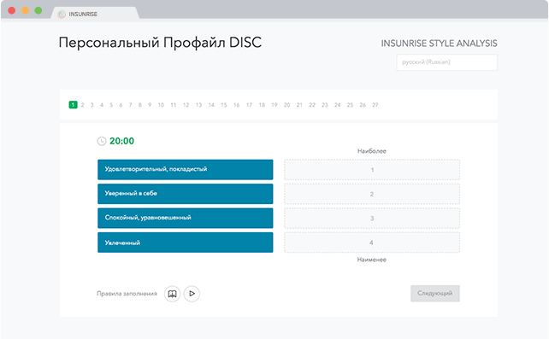Select the Спокойный, уравновешенный answer card

186,218
